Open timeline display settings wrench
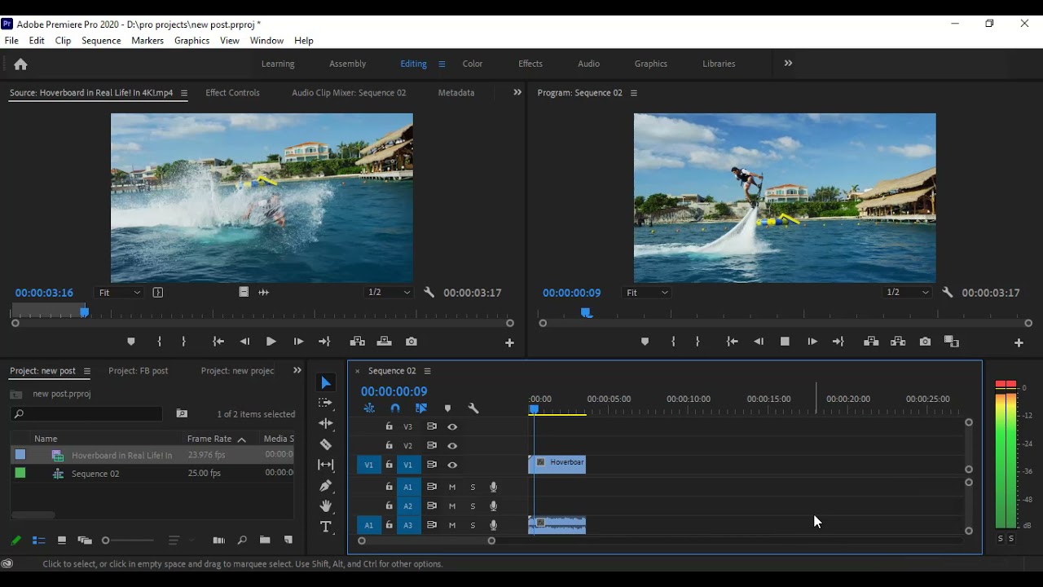This screenshot has height=587, width=1043. pyautogui.click(x=473, y=408)
